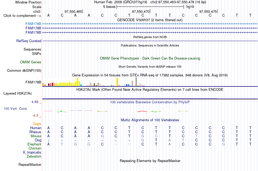Click the cyan bar in GTEx expression chart
258x171 pixels.
click(x=81, y=85)
